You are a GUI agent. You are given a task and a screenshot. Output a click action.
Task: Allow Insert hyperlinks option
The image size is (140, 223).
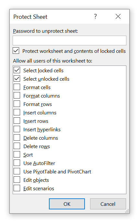17,129
